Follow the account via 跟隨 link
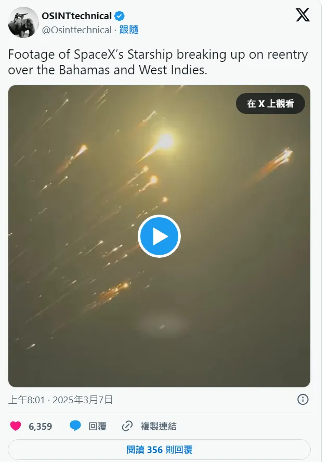 (129, 30)
